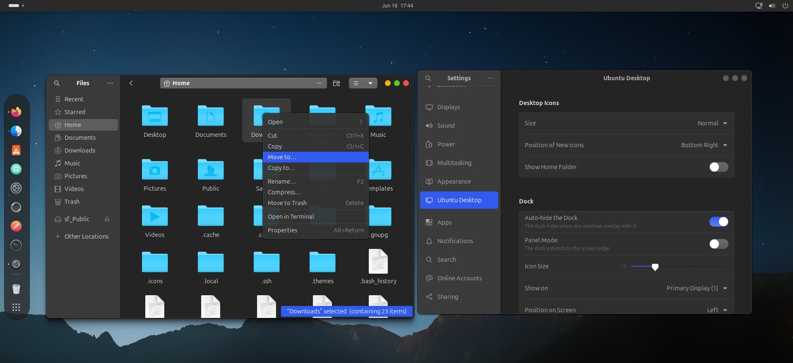Expand the Files view options dropdown arrow
This screenshot has width=793, height=363.
click(370, 83)
